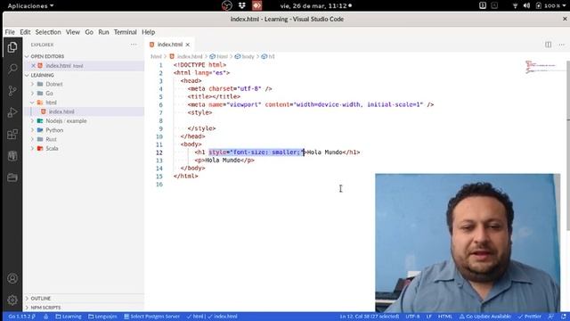Click Go Update Available warning
The width and height of the screenshot is (570, 321).
pyautogui.click(x=484, y=317)
